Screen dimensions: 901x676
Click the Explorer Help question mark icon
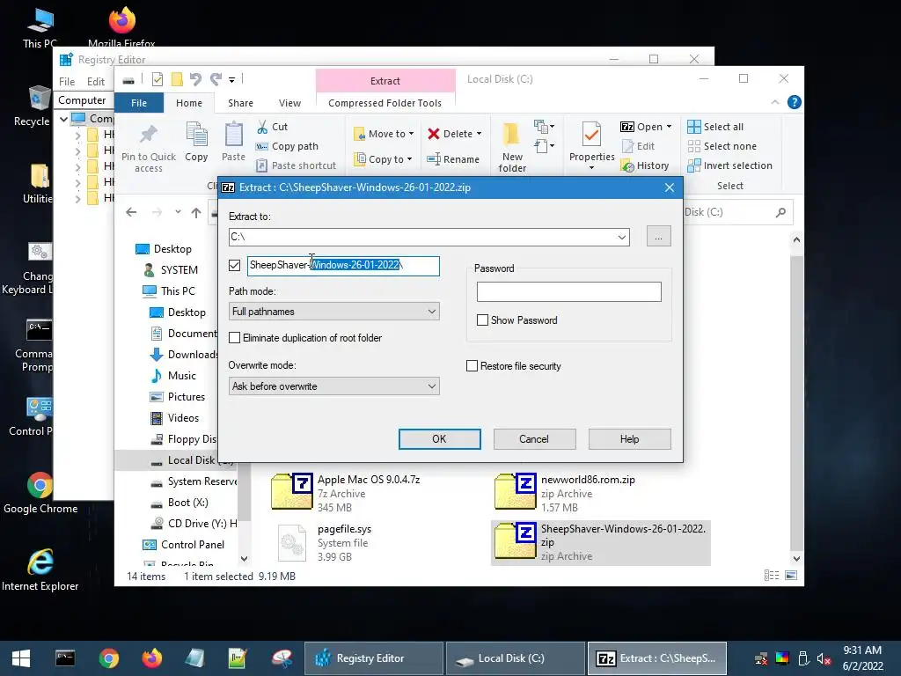(795, 102)
